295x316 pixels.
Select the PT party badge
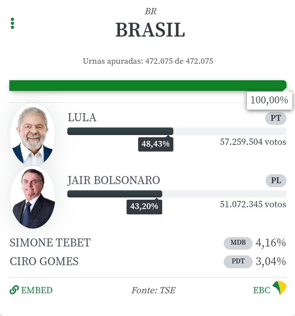pos(276,118)
